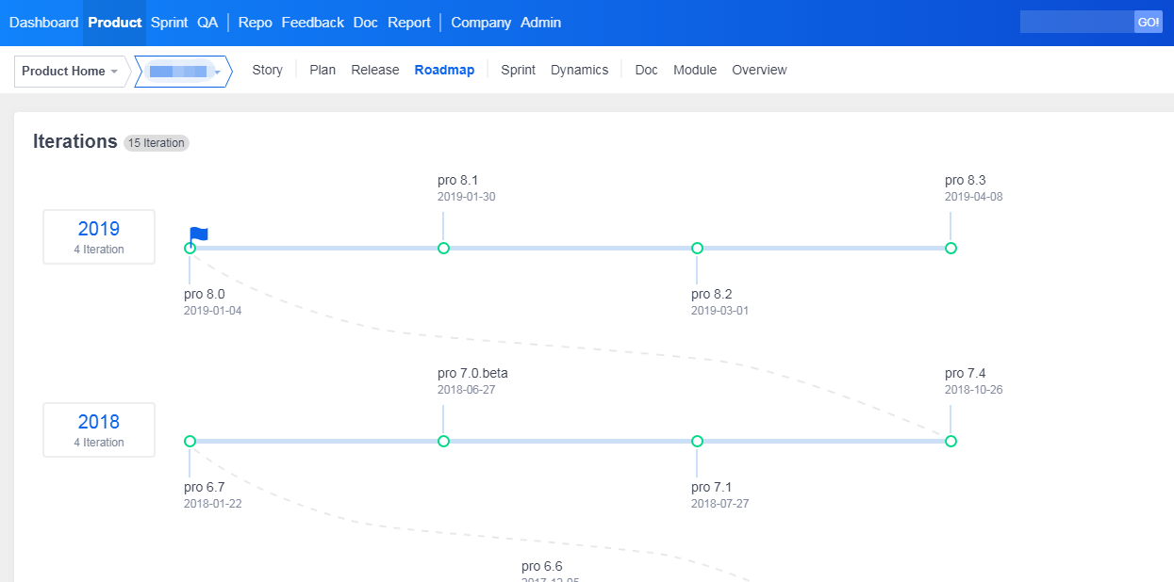The height and width of the screenshot is (582, 1174).
Task: Click the pro 8.1 timeline node
Action: pos(443,249)
